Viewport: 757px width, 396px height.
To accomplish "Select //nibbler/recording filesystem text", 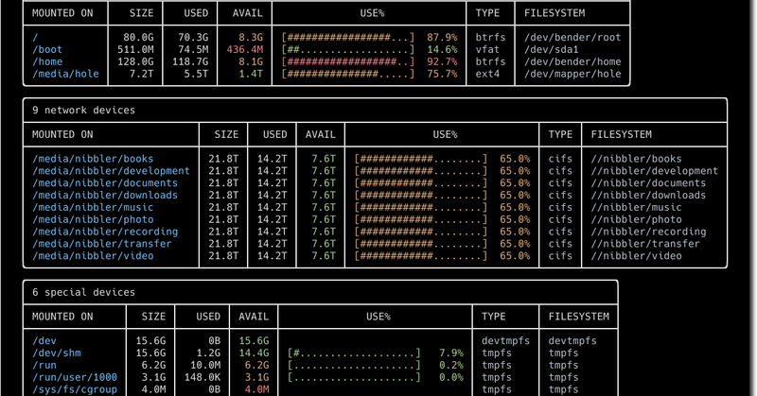I will pos(648,232).
